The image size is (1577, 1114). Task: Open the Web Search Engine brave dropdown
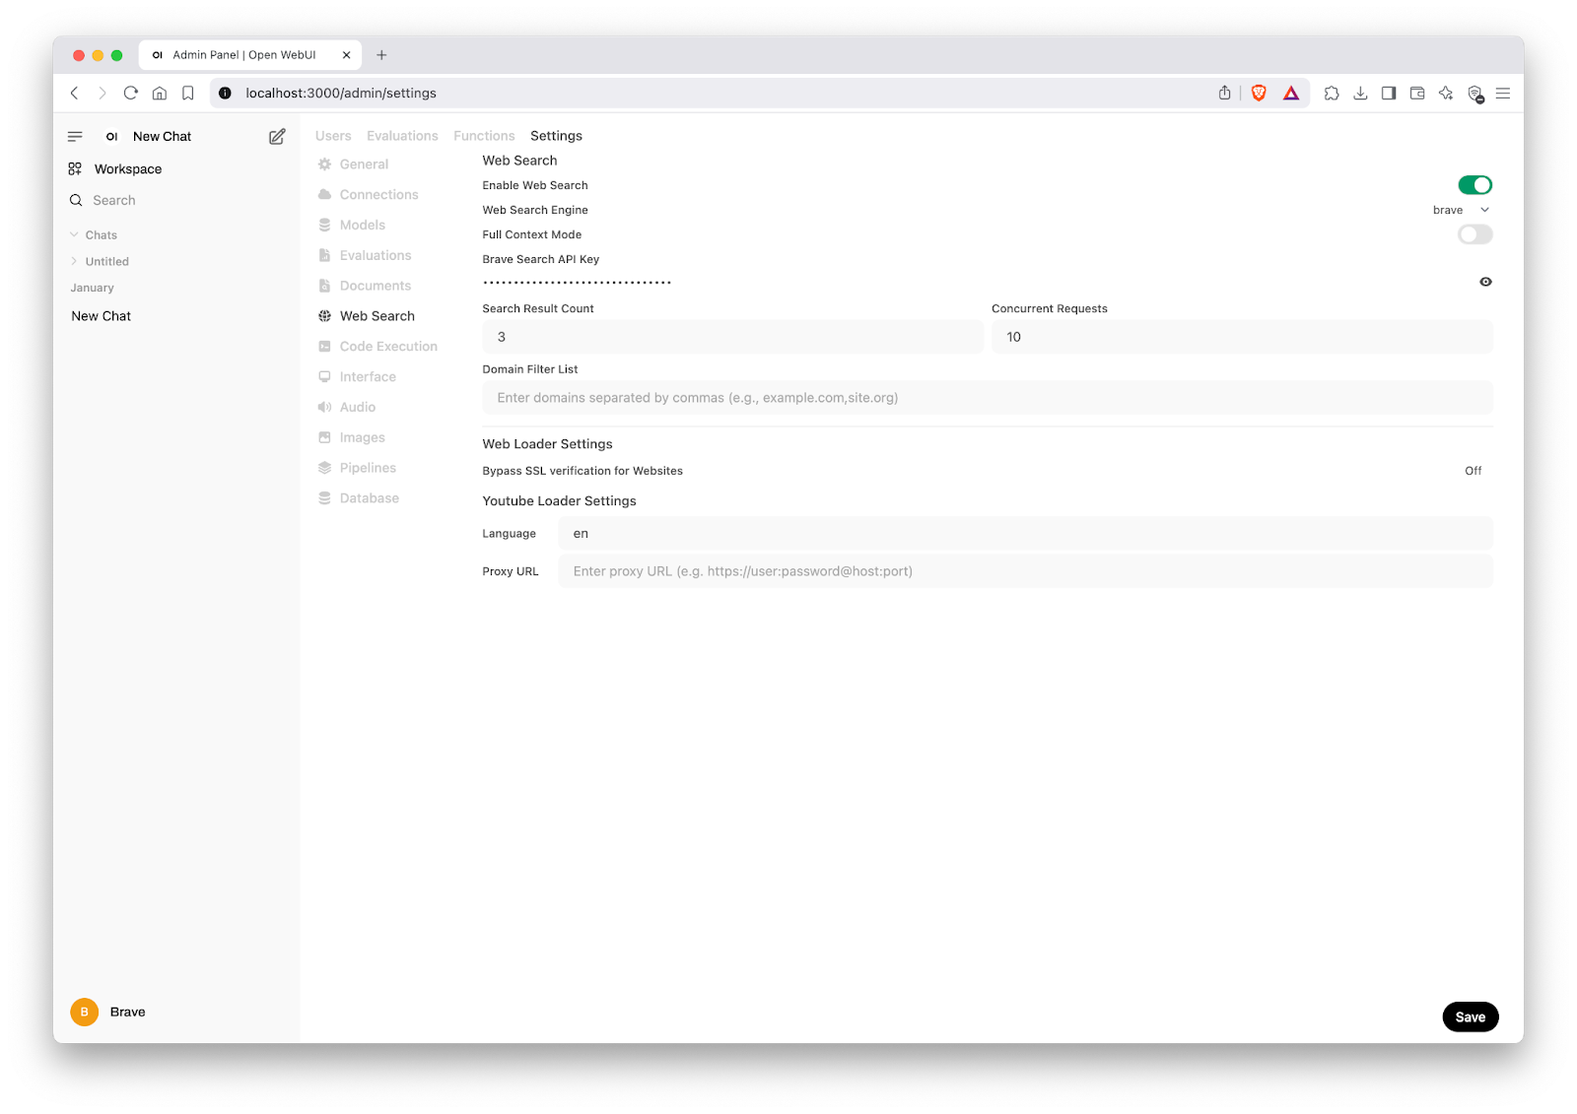click(1461, 210)
